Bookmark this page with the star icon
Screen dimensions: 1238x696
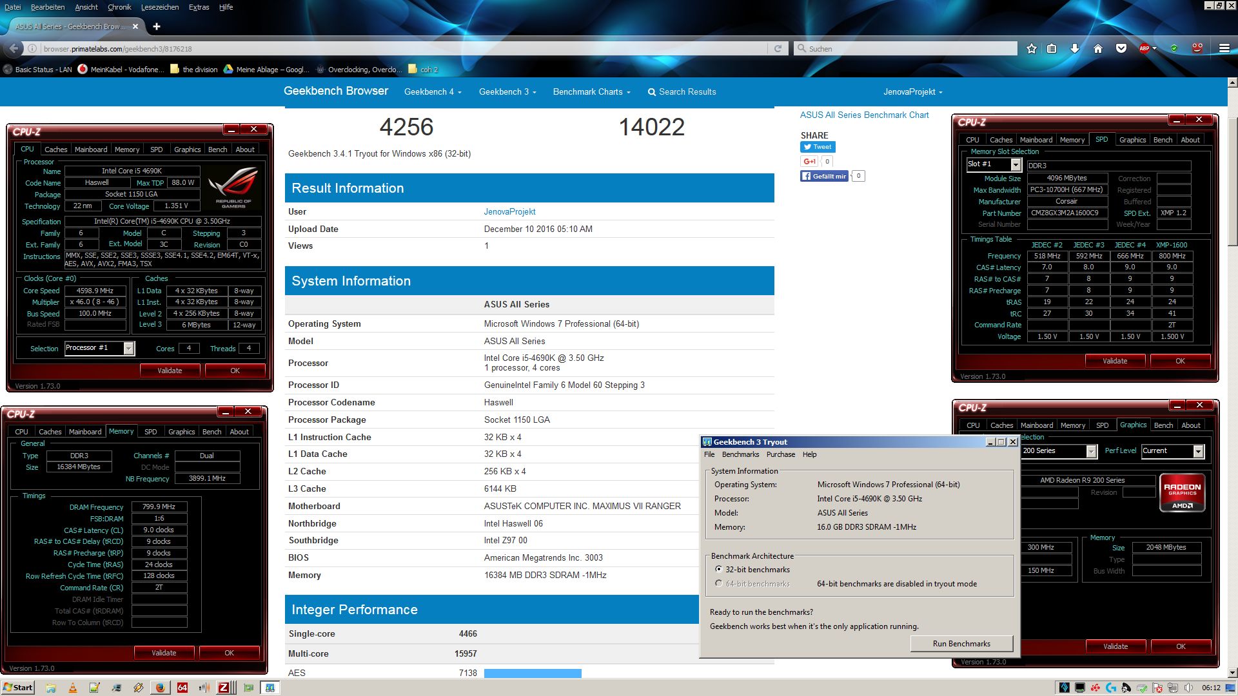[x=1032, y=48]
